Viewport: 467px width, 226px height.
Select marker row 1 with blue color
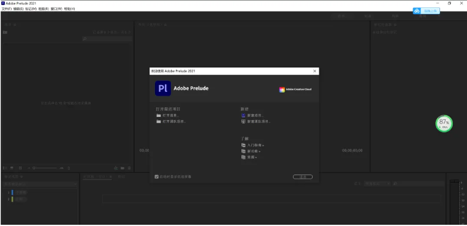18,192
